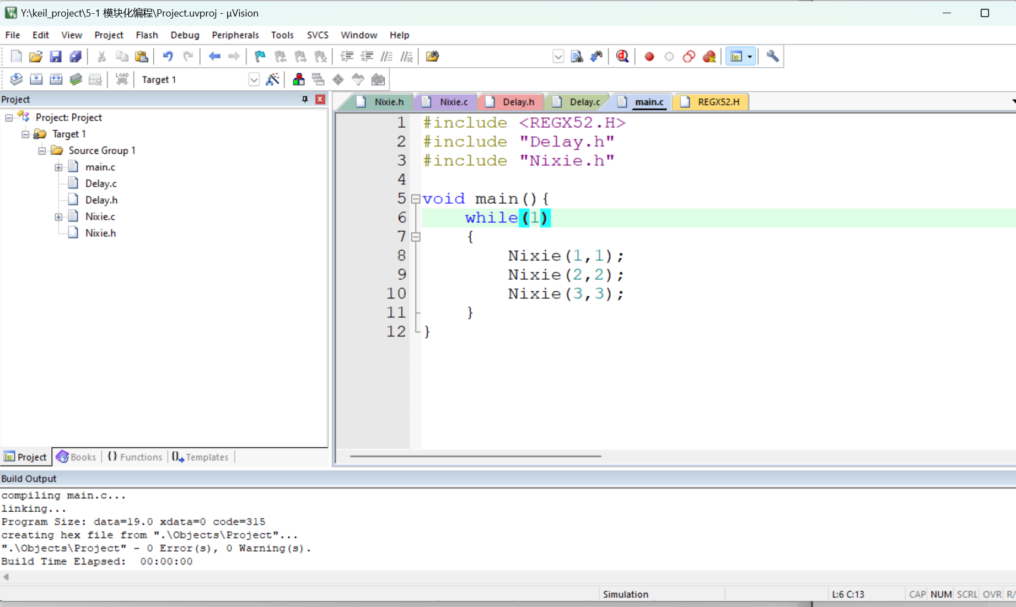Open the SVCS menu

click(x=318, y=35)
